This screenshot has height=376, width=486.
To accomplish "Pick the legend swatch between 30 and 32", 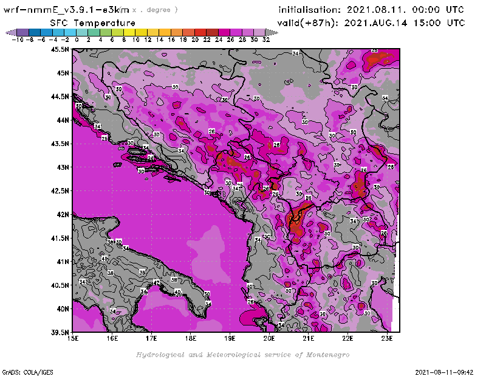I will (259, 33).
